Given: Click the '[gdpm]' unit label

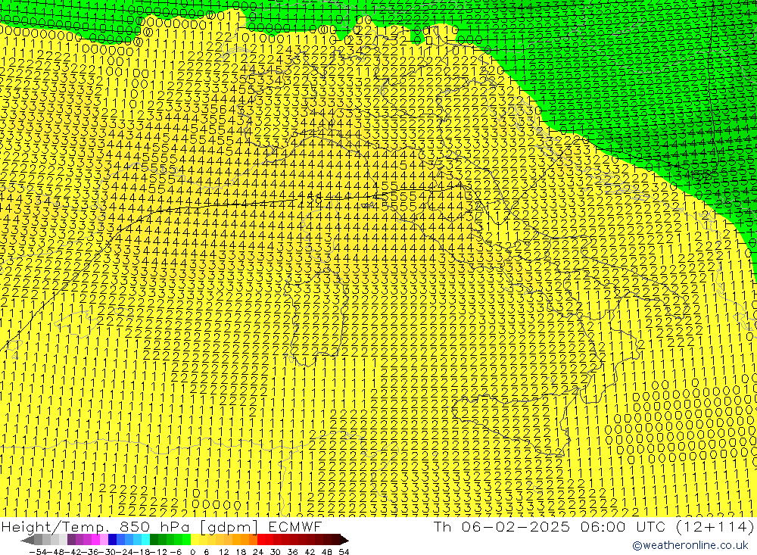Looking at the screenshot, I should pos(229,527).
